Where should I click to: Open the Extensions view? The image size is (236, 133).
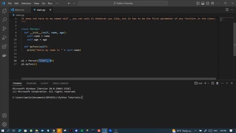(x=4, y=47)
